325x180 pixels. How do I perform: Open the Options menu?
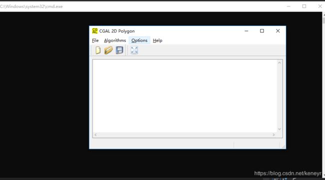click(x=139, y=40)
